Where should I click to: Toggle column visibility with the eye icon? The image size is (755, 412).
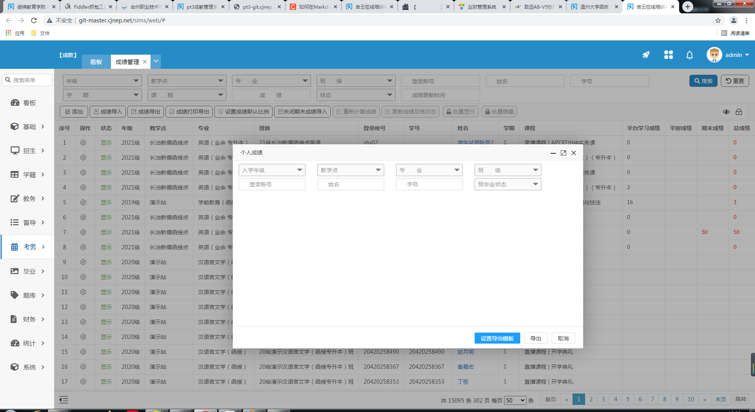click(726, 112)
